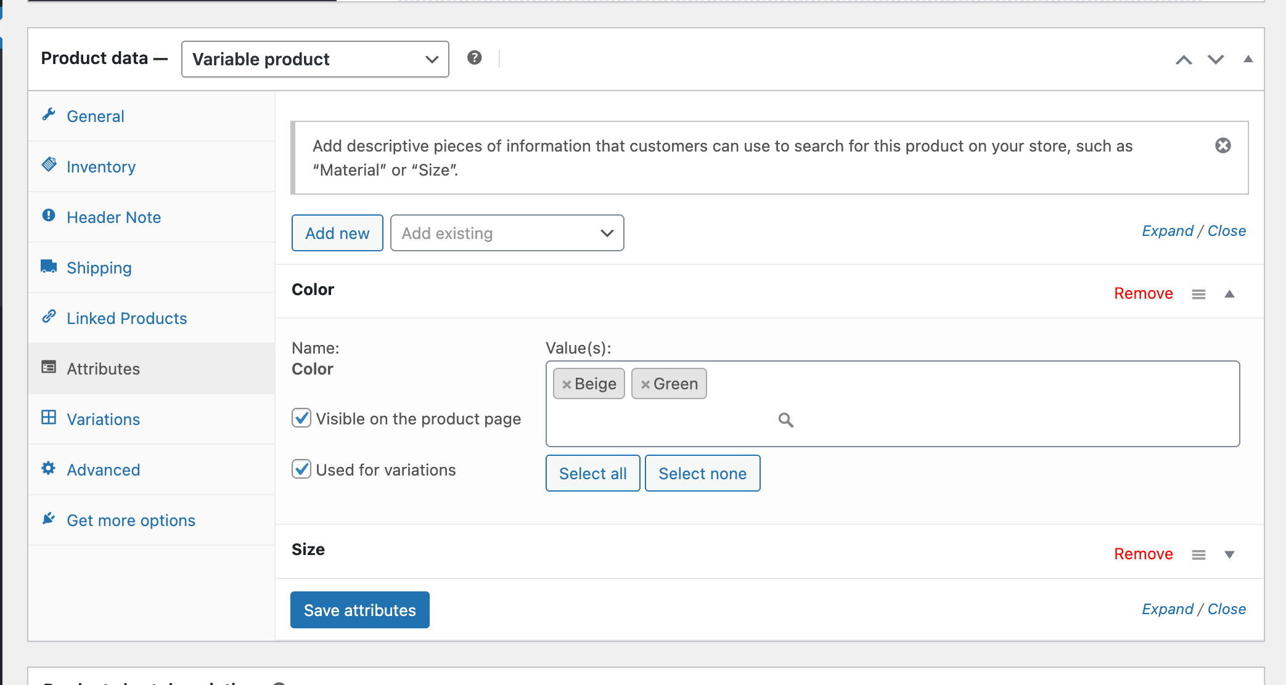Move Product data panel down
The image size is (1286, 685).
click(1215, 60)
